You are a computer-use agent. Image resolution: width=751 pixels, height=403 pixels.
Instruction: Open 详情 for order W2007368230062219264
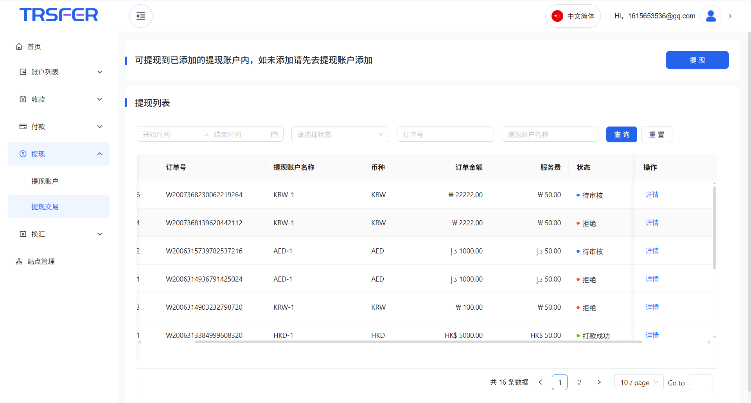coord(652,194)
